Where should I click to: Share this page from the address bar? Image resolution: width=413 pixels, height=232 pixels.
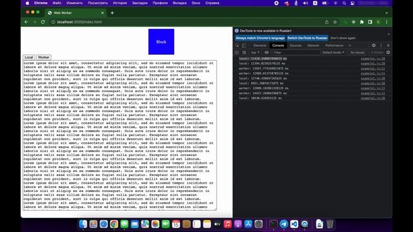click(327, 22)
